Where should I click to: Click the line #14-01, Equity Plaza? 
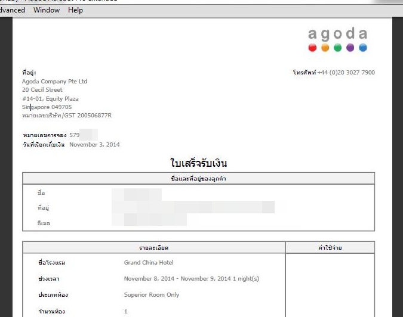(50, 99)
